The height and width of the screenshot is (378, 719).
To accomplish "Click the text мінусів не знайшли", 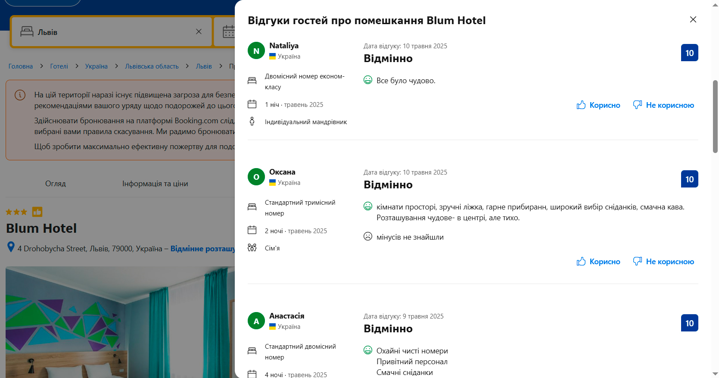I will (x=410, y=237).
